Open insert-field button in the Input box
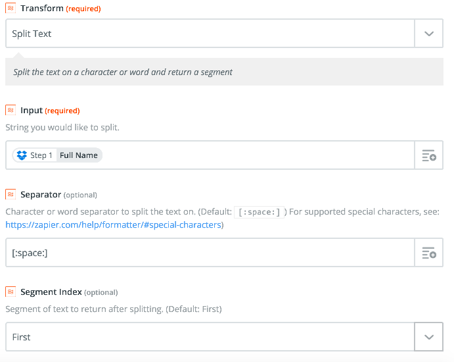Screen dimensions: 454x362 pos(429,155)
